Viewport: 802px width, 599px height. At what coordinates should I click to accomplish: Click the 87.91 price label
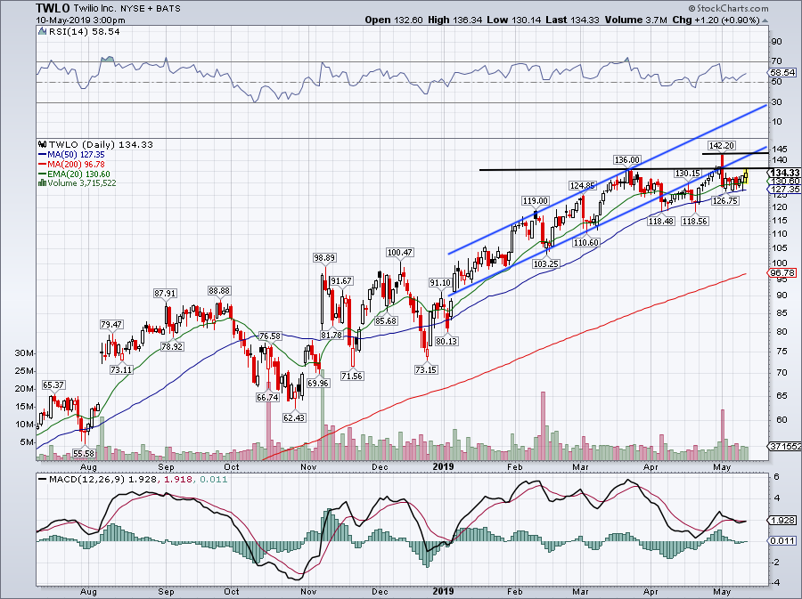(x=165, y=294)
